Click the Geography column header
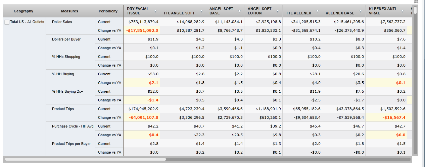 coord(23,11)
